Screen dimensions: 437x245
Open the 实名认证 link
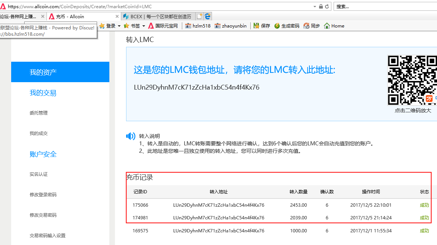coord(39,174)
